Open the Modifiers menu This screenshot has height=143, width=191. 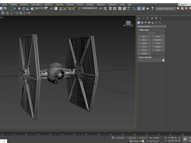(14, 5)
